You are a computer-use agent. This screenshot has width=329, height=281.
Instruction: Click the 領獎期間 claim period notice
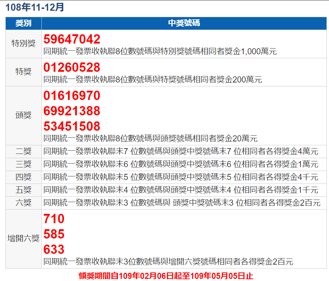166,276
